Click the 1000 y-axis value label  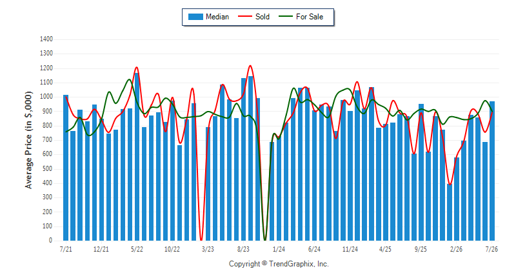(x=46, y=97)
